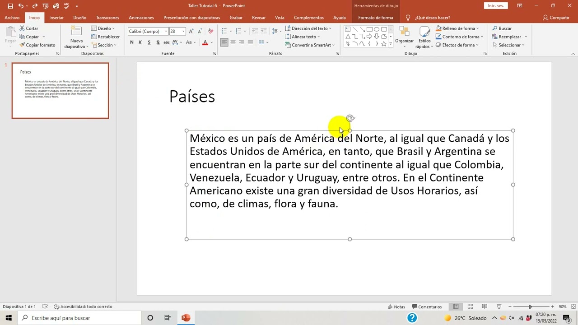Open the Seleccionar dropdown
This screenshot has height=325, width=578.
coord(508,45)
